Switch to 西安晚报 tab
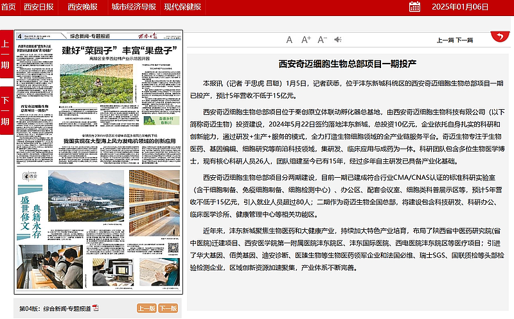514x319 pixels. tap(83, 7)
